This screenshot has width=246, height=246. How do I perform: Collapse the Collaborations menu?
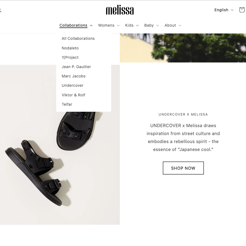point(76,26)
